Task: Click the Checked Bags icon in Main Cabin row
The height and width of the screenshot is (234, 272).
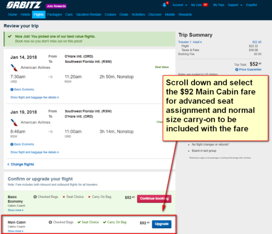Action: click(50, 222)
